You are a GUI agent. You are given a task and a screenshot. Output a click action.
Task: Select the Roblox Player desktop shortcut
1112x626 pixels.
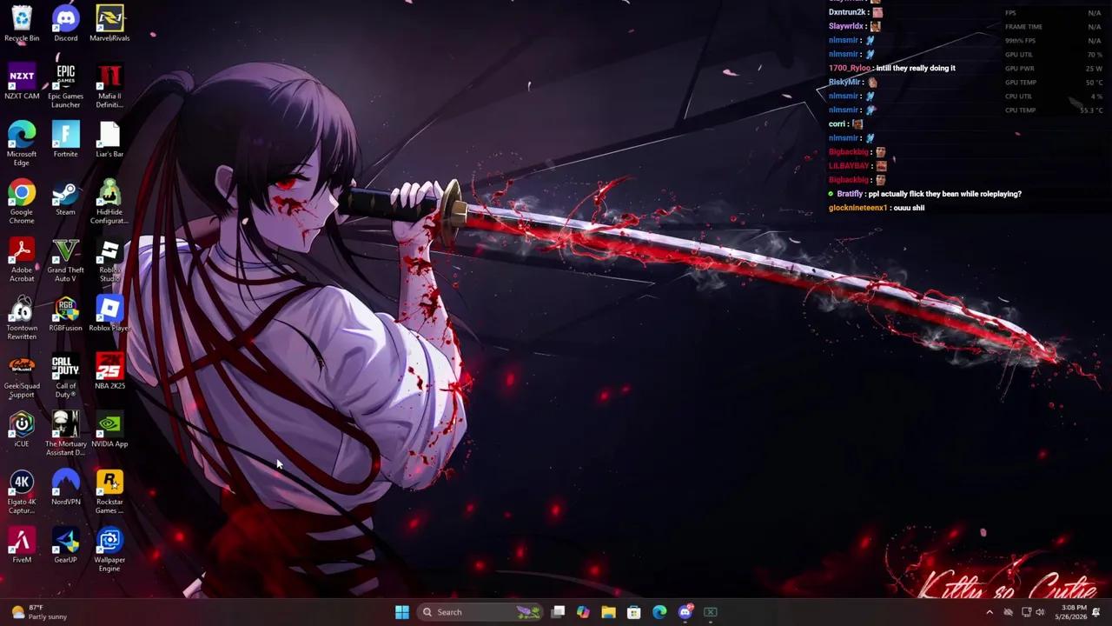(109, 314)
